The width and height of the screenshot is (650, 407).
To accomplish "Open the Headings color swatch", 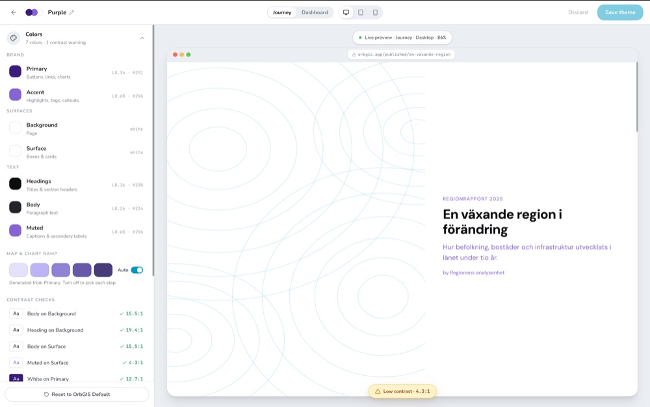I will (x=16, y=183).
